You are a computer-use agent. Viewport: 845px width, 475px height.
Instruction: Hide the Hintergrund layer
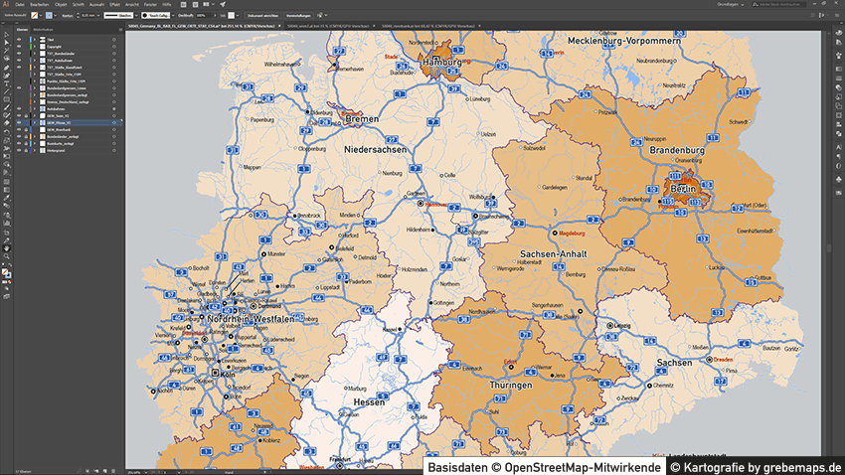pos(20,150)
